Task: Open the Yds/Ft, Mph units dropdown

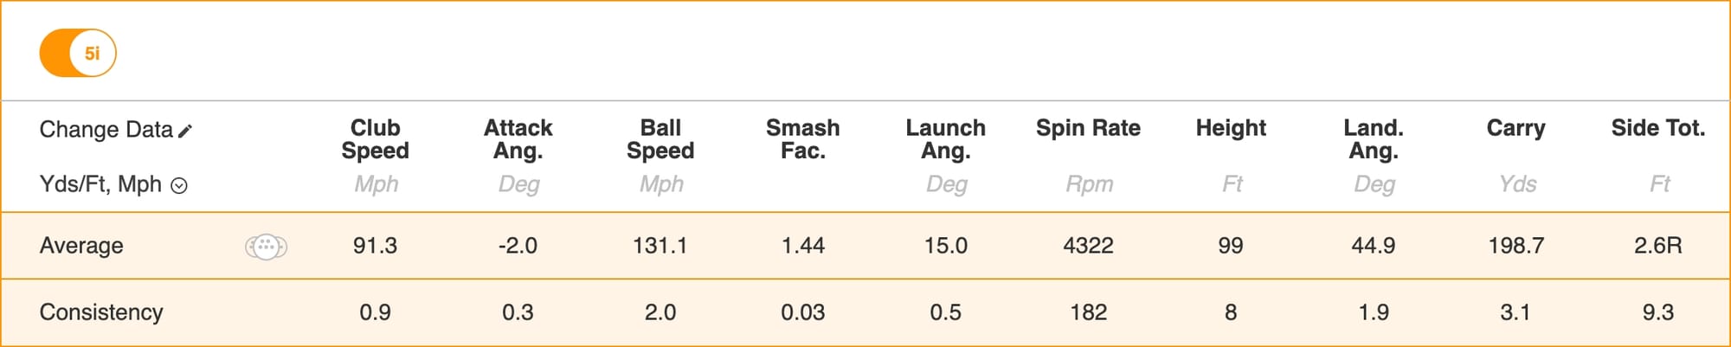Action: (179, 185)
